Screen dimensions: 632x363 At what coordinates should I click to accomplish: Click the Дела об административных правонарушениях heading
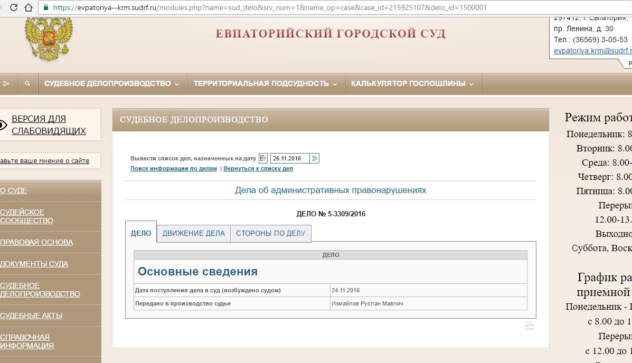pyautogui.click(x=331, y=190)
